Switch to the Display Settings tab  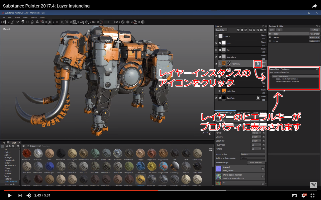[x=244, y=112]
